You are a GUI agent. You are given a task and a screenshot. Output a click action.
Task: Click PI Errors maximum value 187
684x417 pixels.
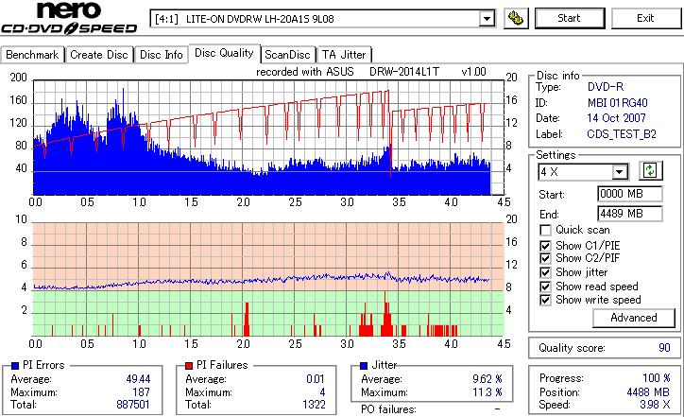[141, 392]
